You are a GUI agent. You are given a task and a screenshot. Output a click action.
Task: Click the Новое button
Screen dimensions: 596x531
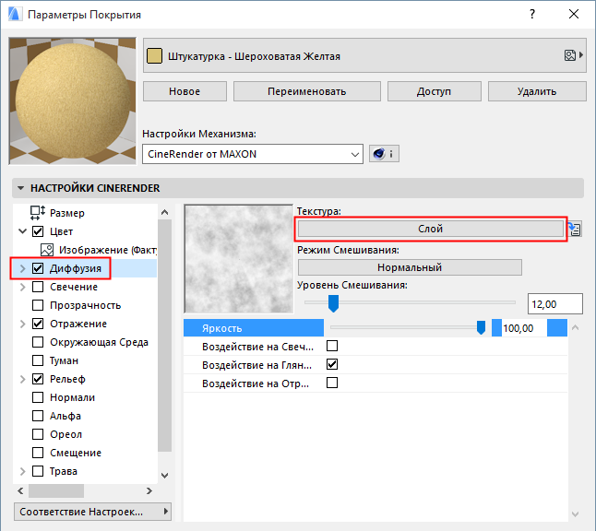point(185,91)
